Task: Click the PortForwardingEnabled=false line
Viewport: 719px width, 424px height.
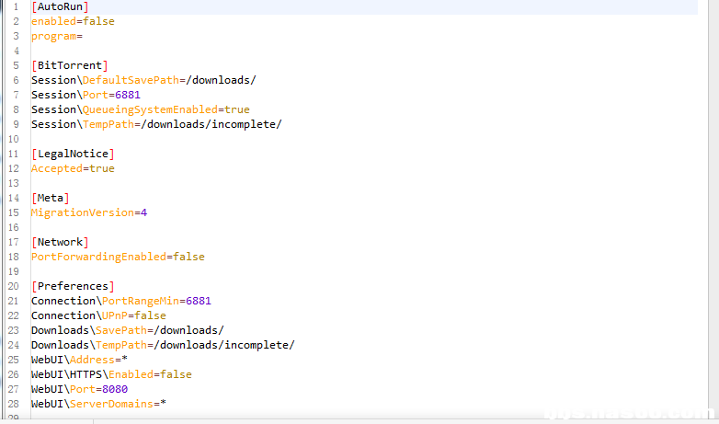Action: click(118, 257)
